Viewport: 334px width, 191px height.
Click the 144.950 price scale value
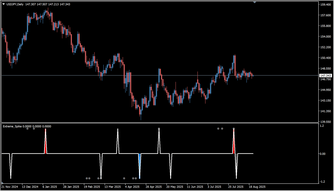point(325,90)
